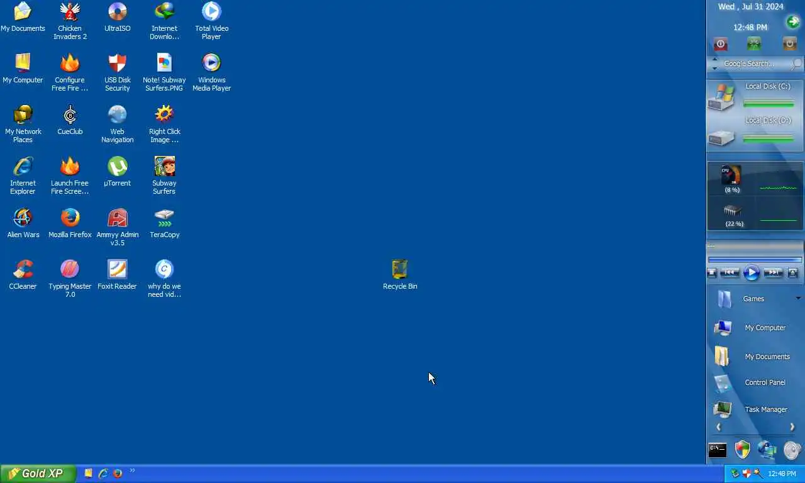Open My Documents in sidebar shortcuts
This screenshot has width=805, height=483.
pyautogui.click(x=752, y=357)
